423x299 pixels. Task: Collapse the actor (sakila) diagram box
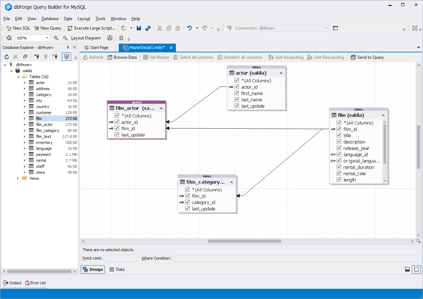(x=281, y=73)
